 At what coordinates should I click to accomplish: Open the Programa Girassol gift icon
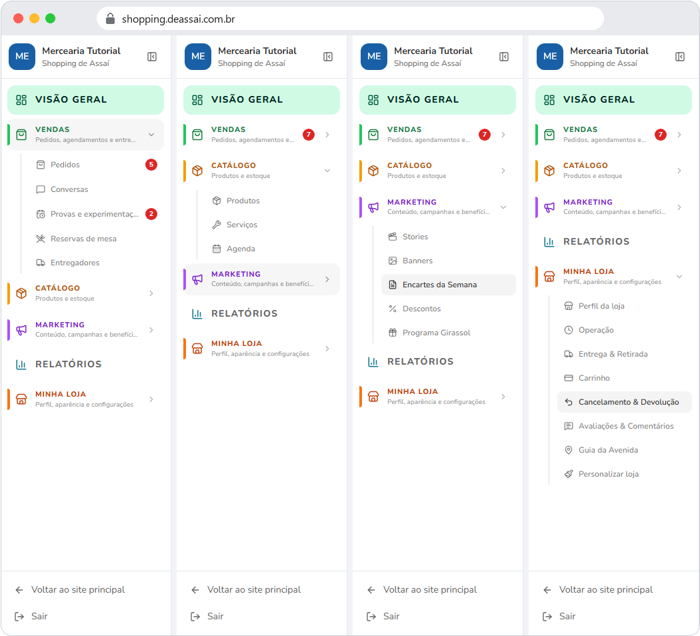(393, 333)
